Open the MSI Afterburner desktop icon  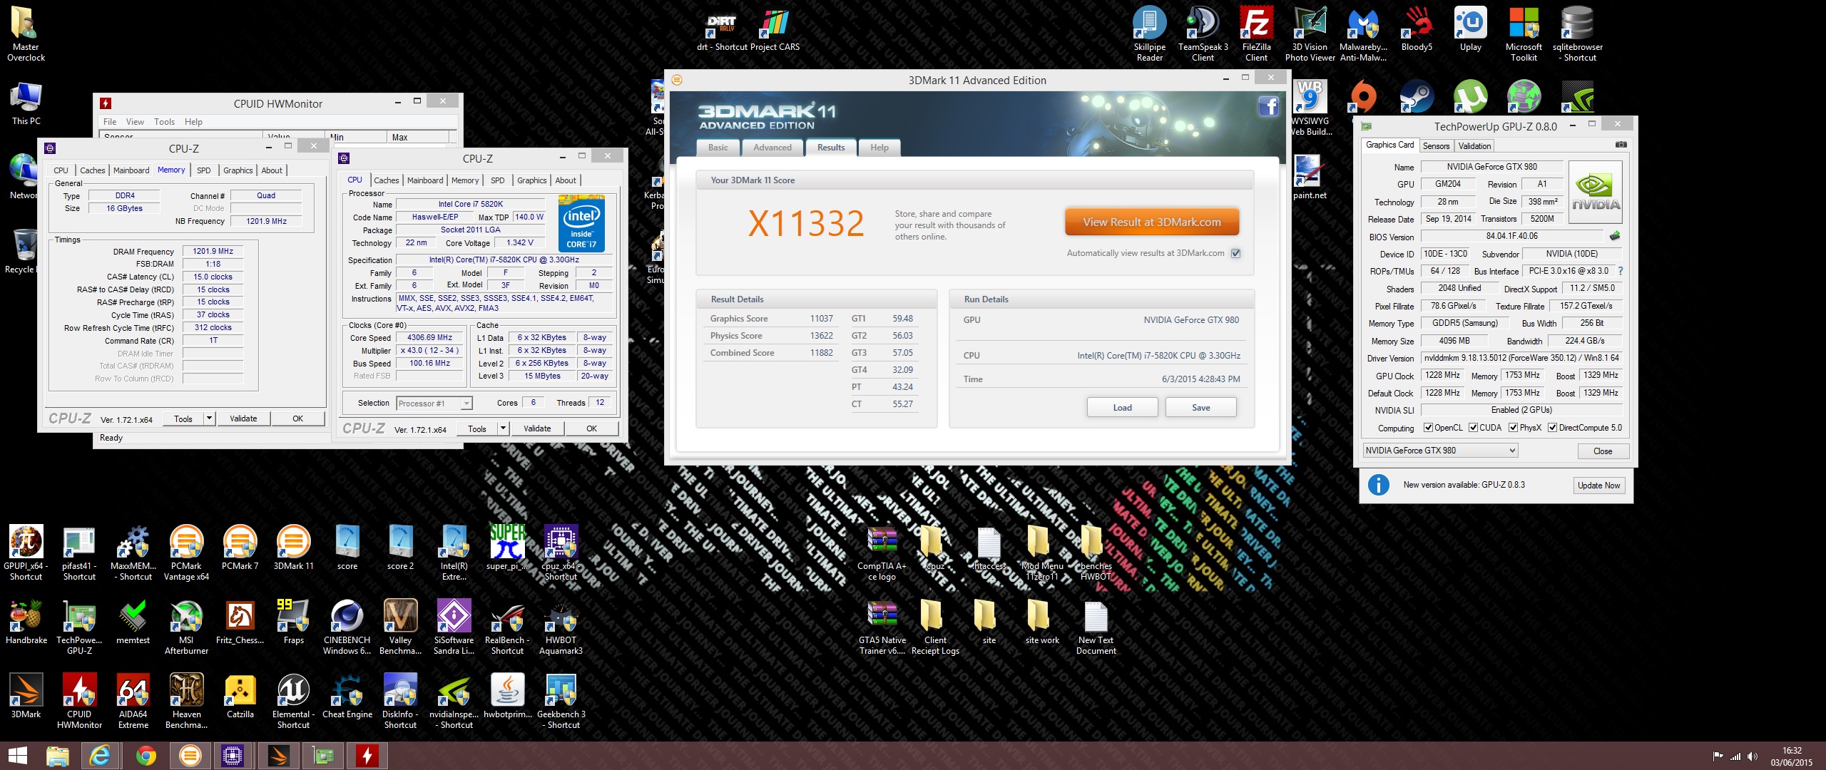pos(186,627)
